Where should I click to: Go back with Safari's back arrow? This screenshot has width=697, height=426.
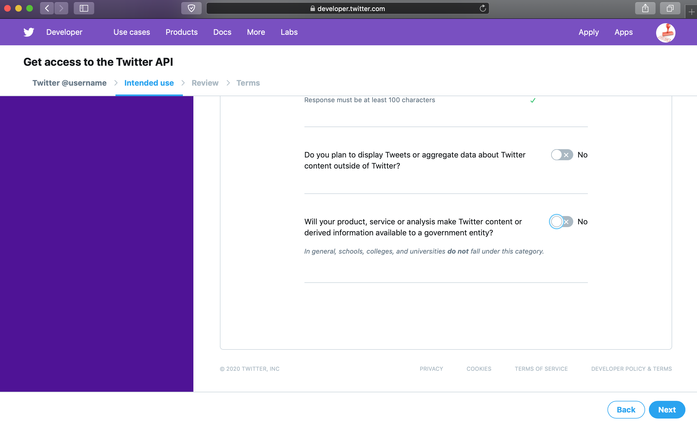click(47, 8)
